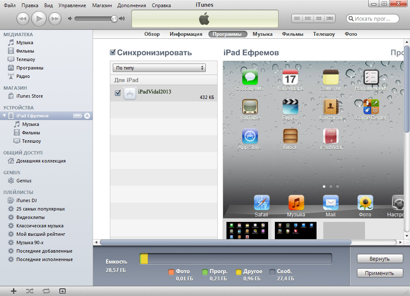Click the Применить button
This screenshot has width=410, height=296.
point(380,273)
